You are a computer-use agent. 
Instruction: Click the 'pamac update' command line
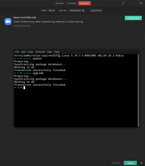pyautogui.click(x=28, y=58)
